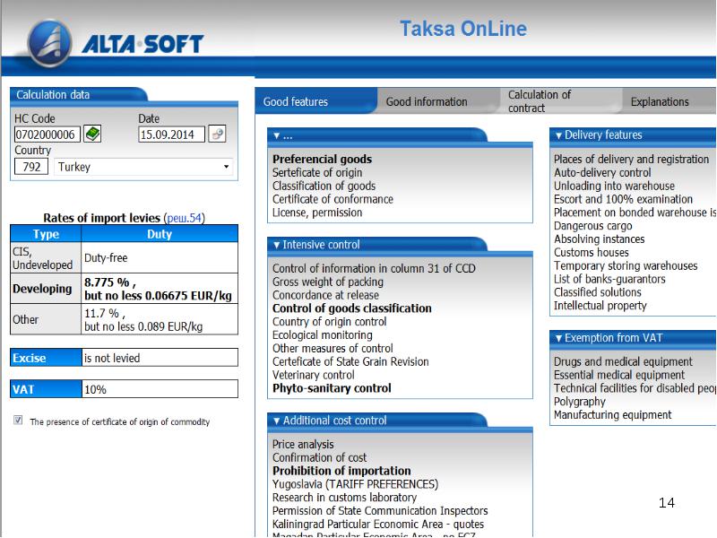
Task: Open Gross weight of packing
Action: click(x=328, y=282)
